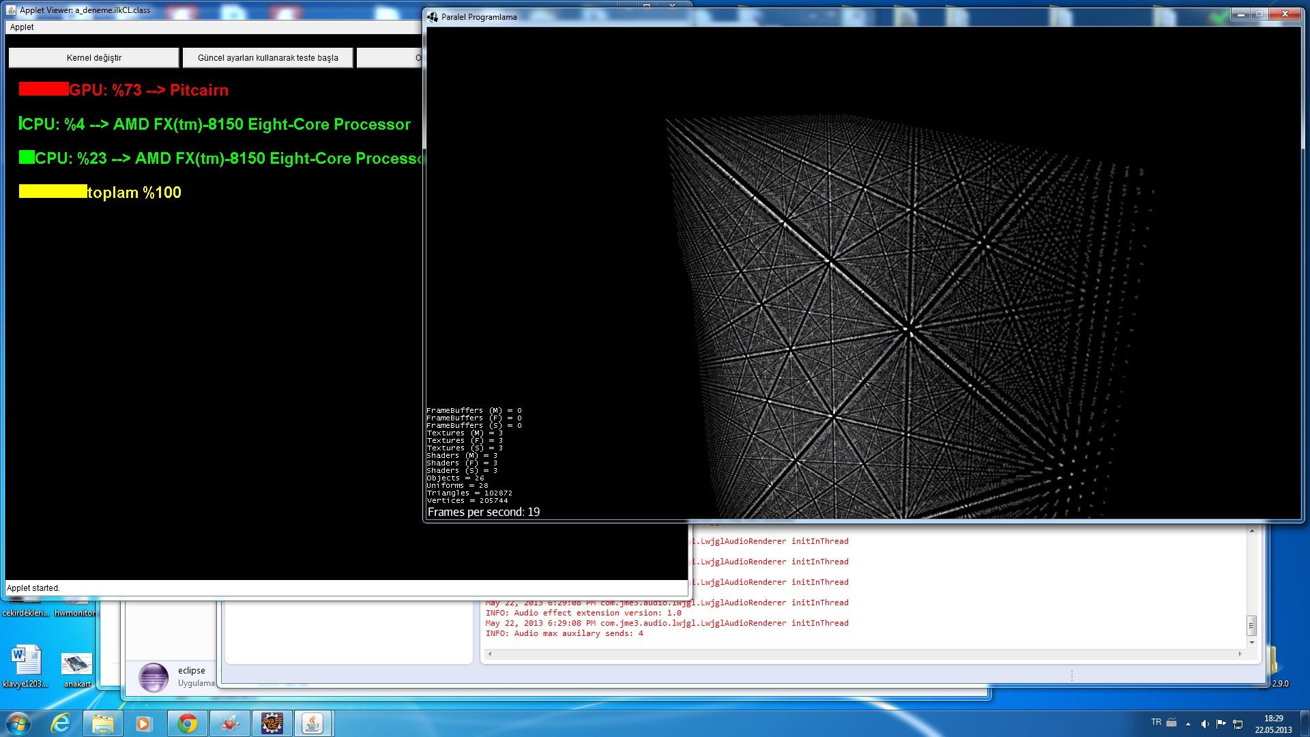Screen dimensions: 1310x737
Task: Select the 'toplam %100' label
Action: 134,192
